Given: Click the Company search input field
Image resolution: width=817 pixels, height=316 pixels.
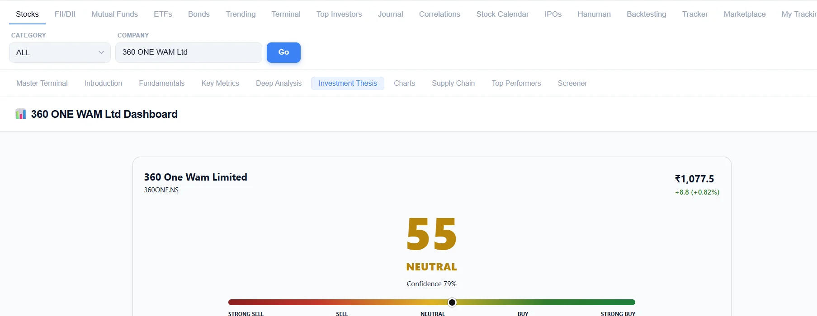Looking at the screenshot, I should 189,52.
